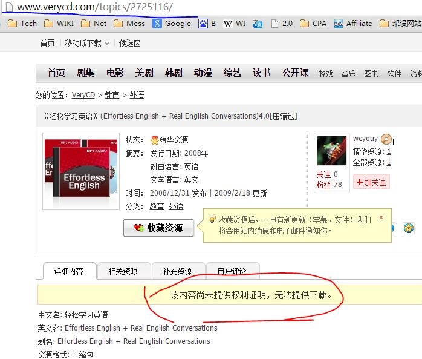Select 剧集 in the main navigation
Screen dimensions: 422x359
[x=85, y=73]
